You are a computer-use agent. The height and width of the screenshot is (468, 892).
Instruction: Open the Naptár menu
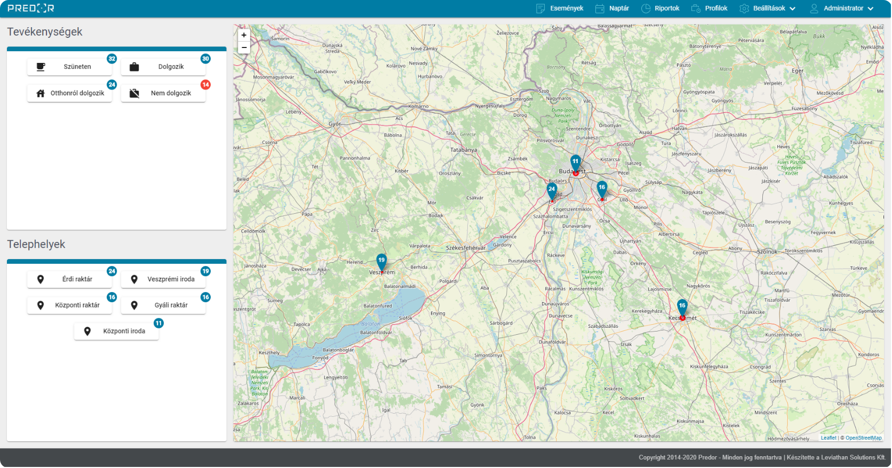612,9
